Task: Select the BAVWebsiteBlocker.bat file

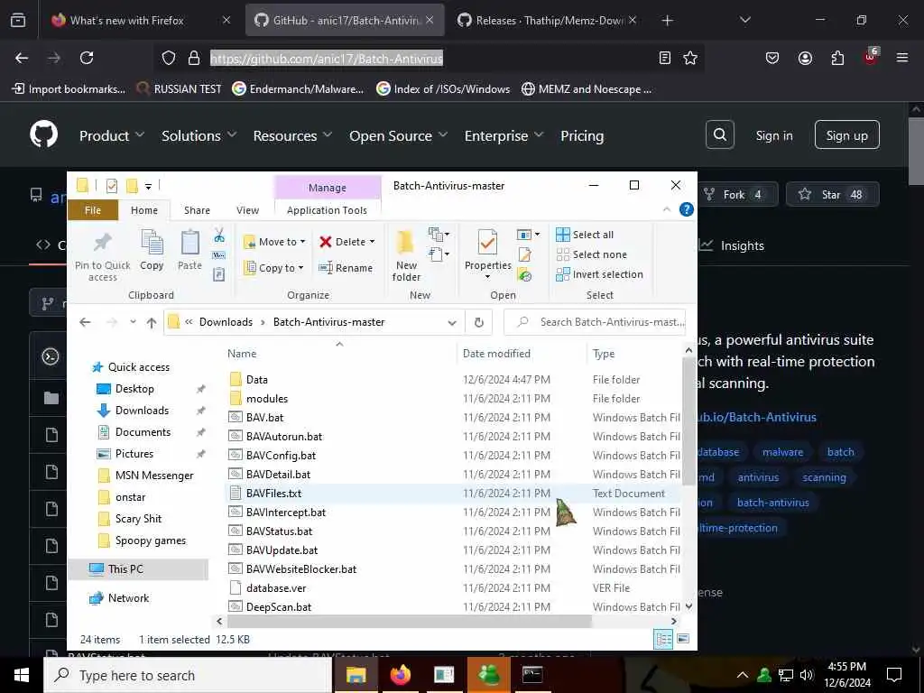Action: click(301, 569)
